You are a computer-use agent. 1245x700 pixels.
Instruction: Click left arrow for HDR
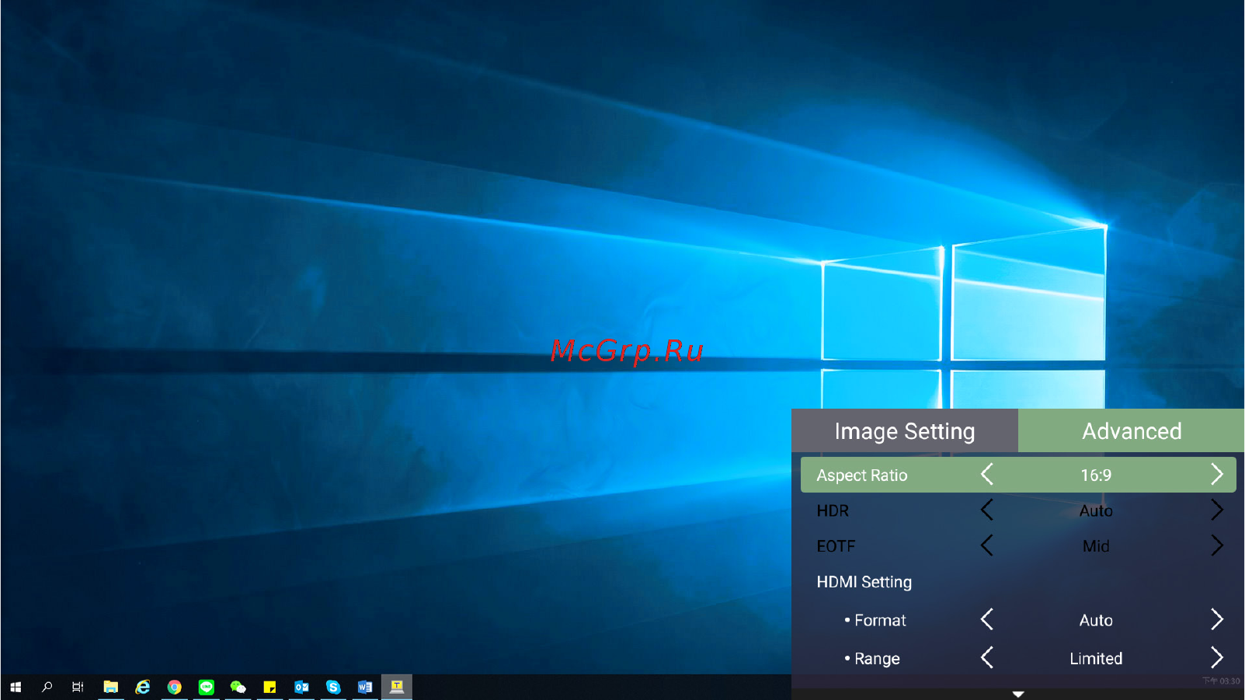pyautogui.click(x=987, y=510)
